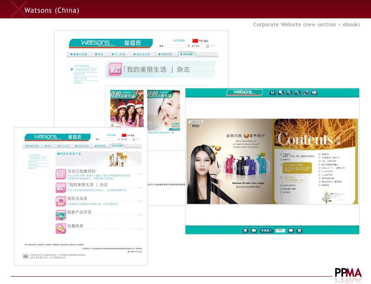Open 会员登陆 link on the front products webpage

point(111,135)
